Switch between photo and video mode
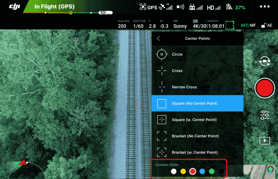 click(x=264, y=61)
